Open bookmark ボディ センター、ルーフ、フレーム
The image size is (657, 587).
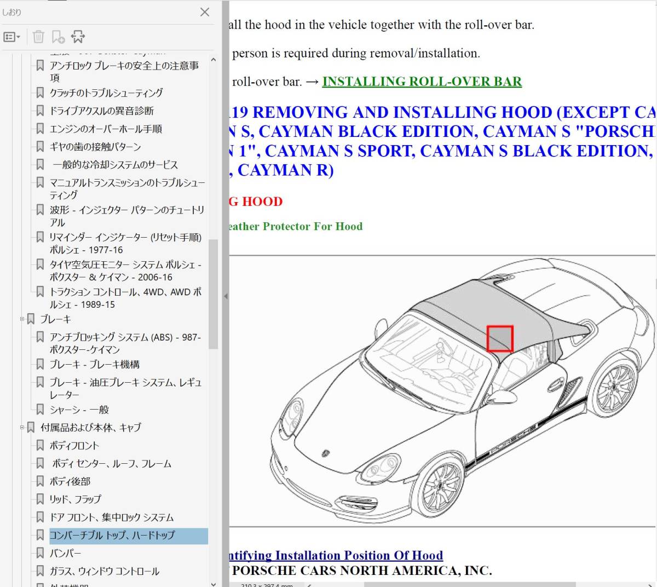(x=112, y=463)
